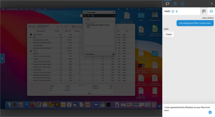
Task: Select the Firefox process row
Action: [81, 51]
